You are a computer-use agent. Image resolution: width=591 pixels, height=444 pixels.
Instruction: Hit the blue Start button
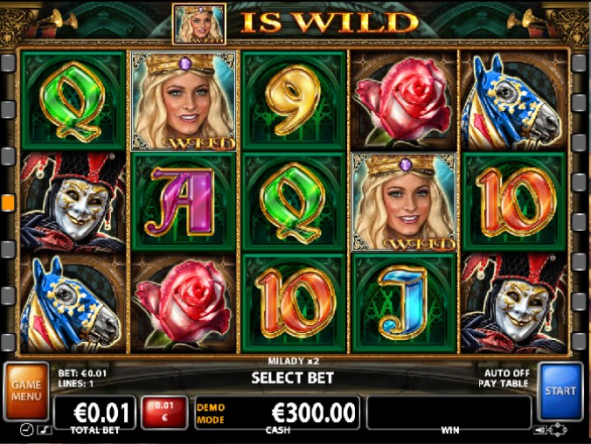[x=560, y=391]
